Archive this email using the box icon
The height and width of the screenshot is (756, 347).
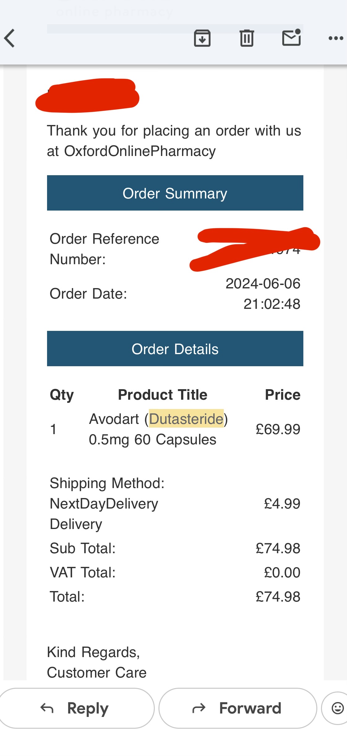(x=202, y=38)
